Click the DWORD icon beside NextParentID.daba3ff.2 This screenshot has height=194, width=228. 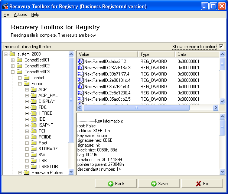[81, 61]
